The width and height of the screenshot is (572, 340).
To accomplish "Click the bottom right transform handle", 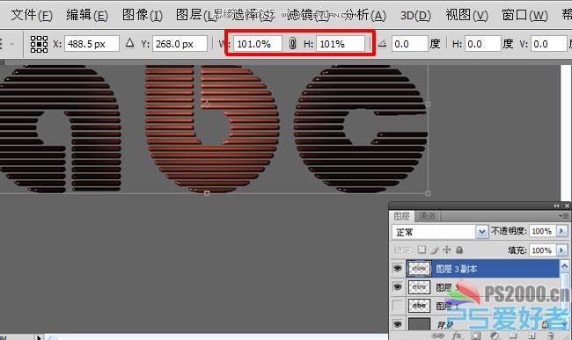I will tap(428, 193).
